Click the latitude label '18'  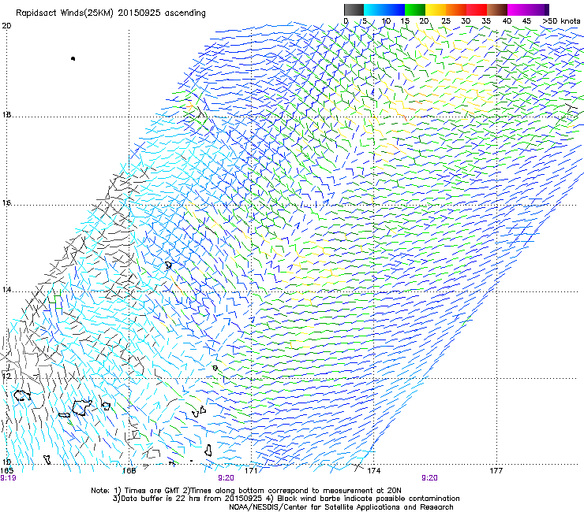[x=6, y=114]
